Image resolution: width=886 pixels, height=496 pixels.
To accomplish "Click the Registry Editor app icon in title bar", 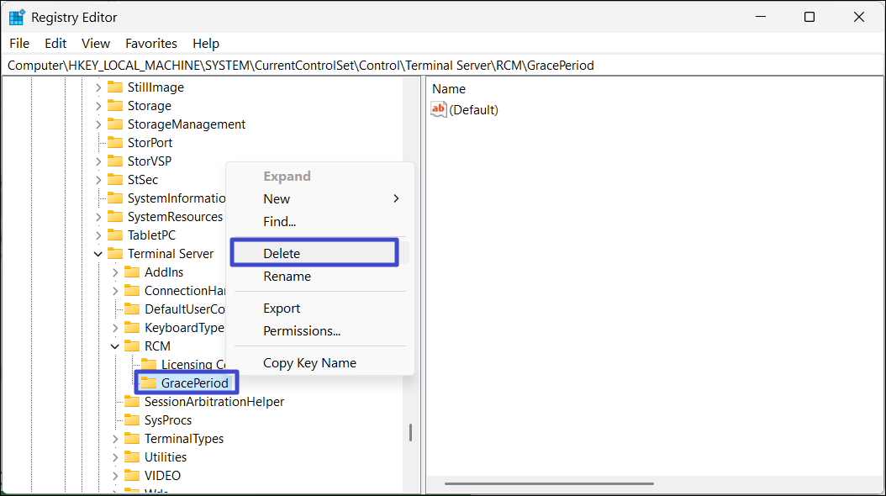I will pyautogui.click(x=17, y=17).
